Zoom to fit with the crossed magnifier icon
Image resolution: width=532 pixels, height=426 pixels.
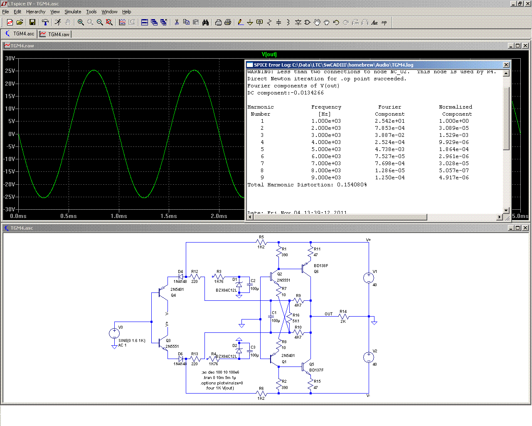tap(109, 22)
